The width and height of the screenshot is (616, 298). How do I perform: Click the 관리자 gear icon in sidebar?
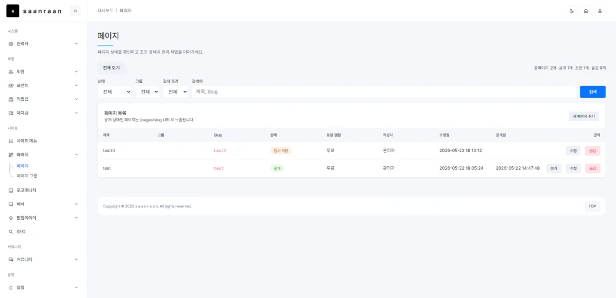pos(11,44)
